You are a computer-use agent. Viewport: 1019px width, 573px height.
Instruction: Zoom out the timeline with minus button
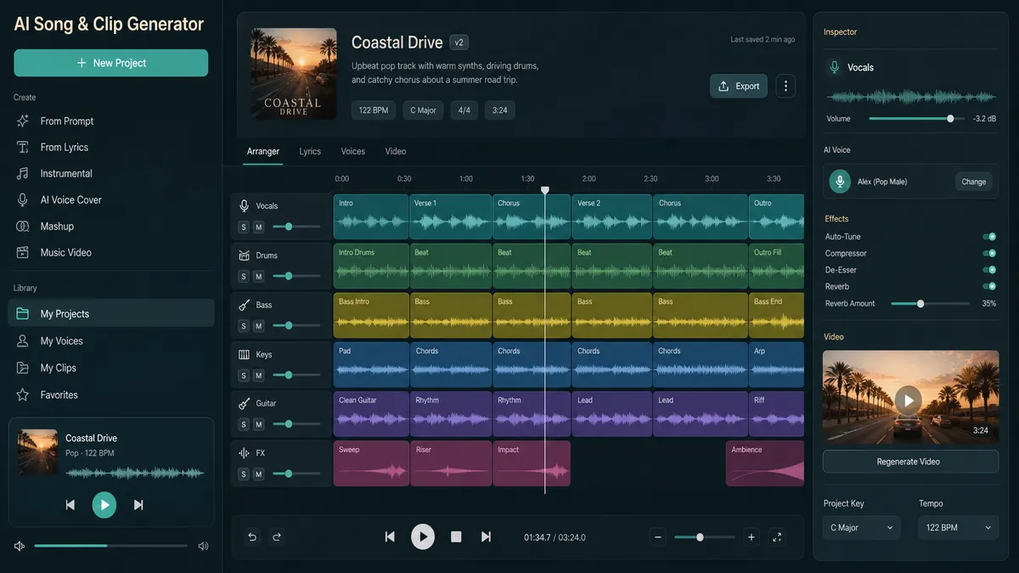[x=657, y=537]
